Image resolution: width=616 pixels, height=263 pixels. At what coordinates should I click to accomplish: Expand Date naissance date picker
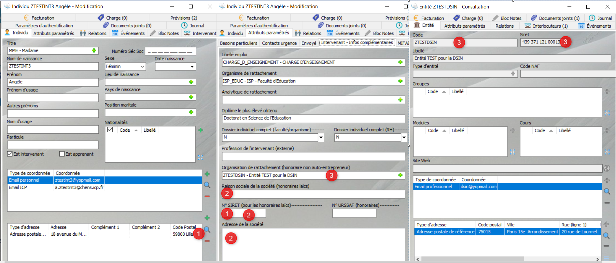[x=192, y=67]
